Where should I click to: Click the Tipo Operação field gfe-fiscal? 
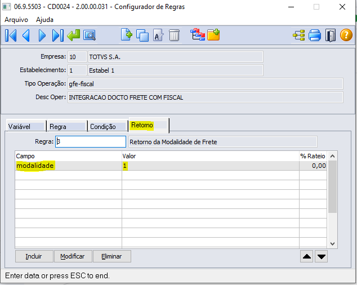(x=206, y=84)
